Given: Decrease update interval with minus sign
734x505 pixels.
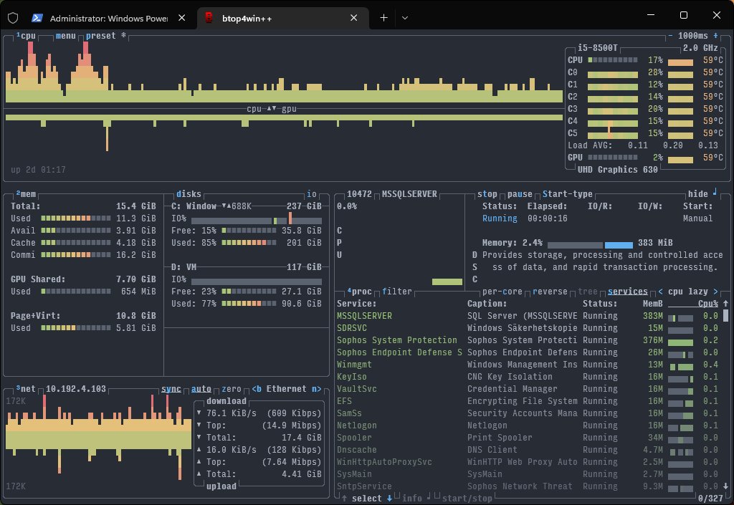Looking at the screenshot, I should pos(670,36).
